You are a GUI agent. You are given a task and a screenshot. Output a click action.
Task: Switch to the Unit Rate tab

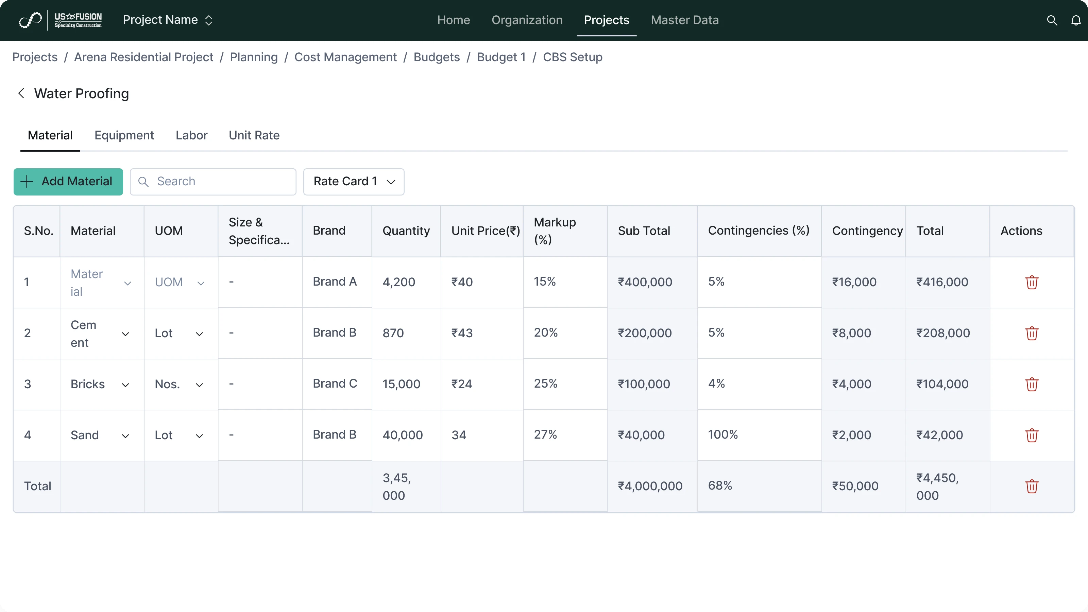coord(254,135)
